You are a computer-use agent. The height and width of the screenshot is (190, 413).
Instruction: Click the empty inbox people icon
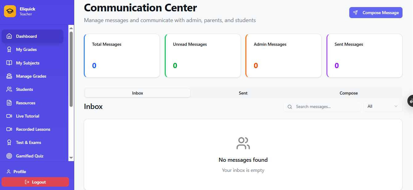[x=243, y=143]
